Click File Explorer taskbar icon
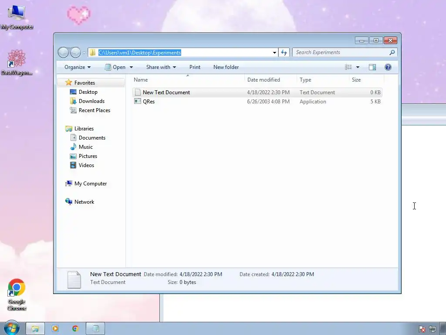The image size is (446, 335). [35, 329]
